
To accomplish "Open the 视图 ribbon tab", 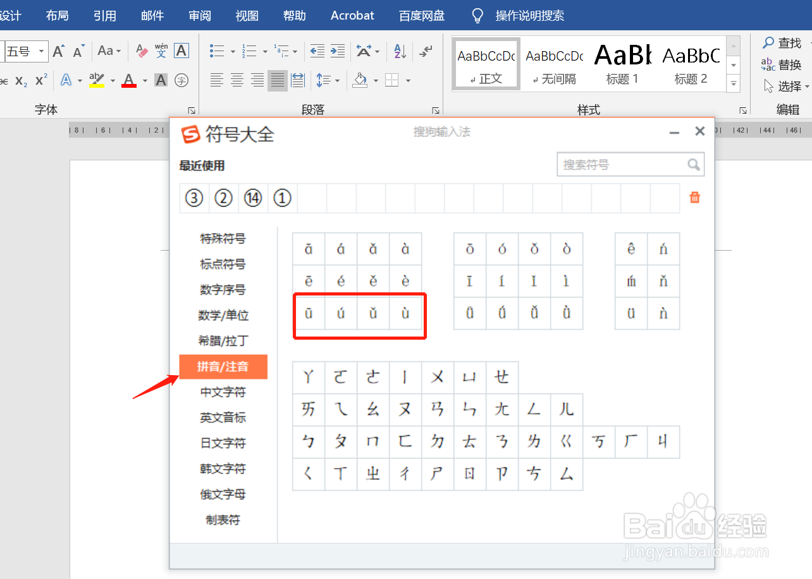I will (247, 16).
